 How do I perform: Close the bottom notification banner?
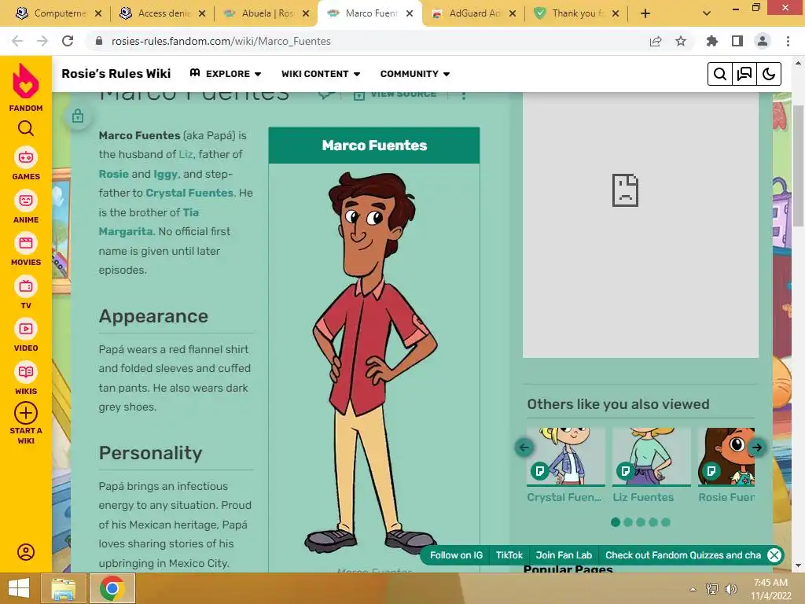(x=774, y=555)
